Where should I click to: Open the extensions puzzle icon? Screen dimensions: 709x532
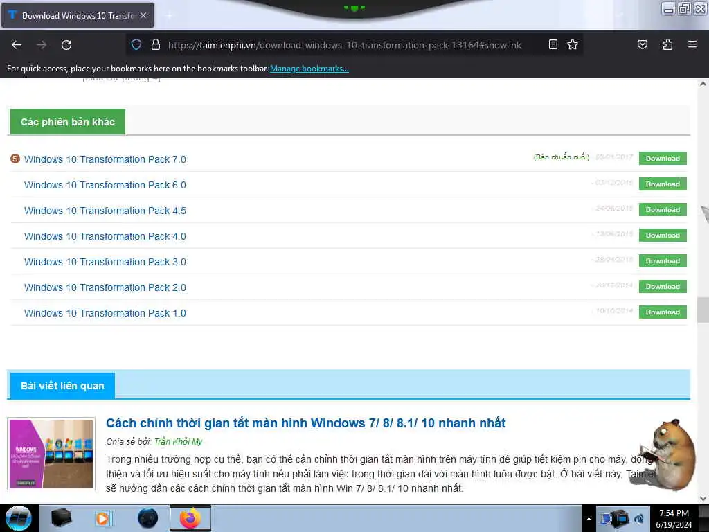click(667, 44)
